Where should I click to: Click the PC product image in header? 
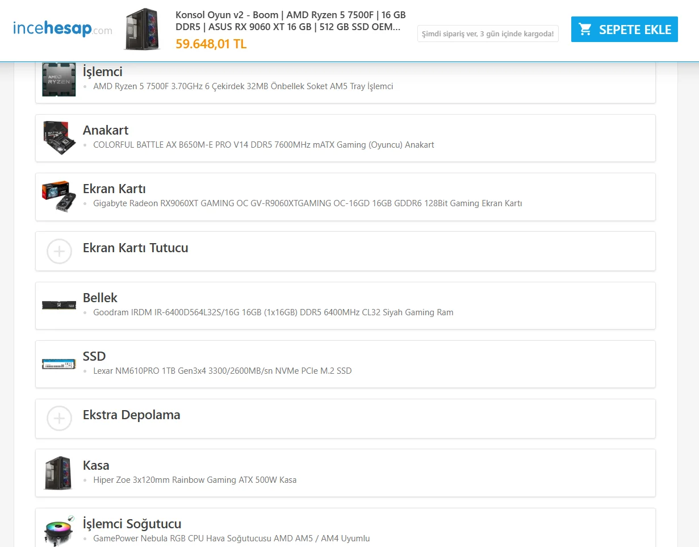click(142, 29)
